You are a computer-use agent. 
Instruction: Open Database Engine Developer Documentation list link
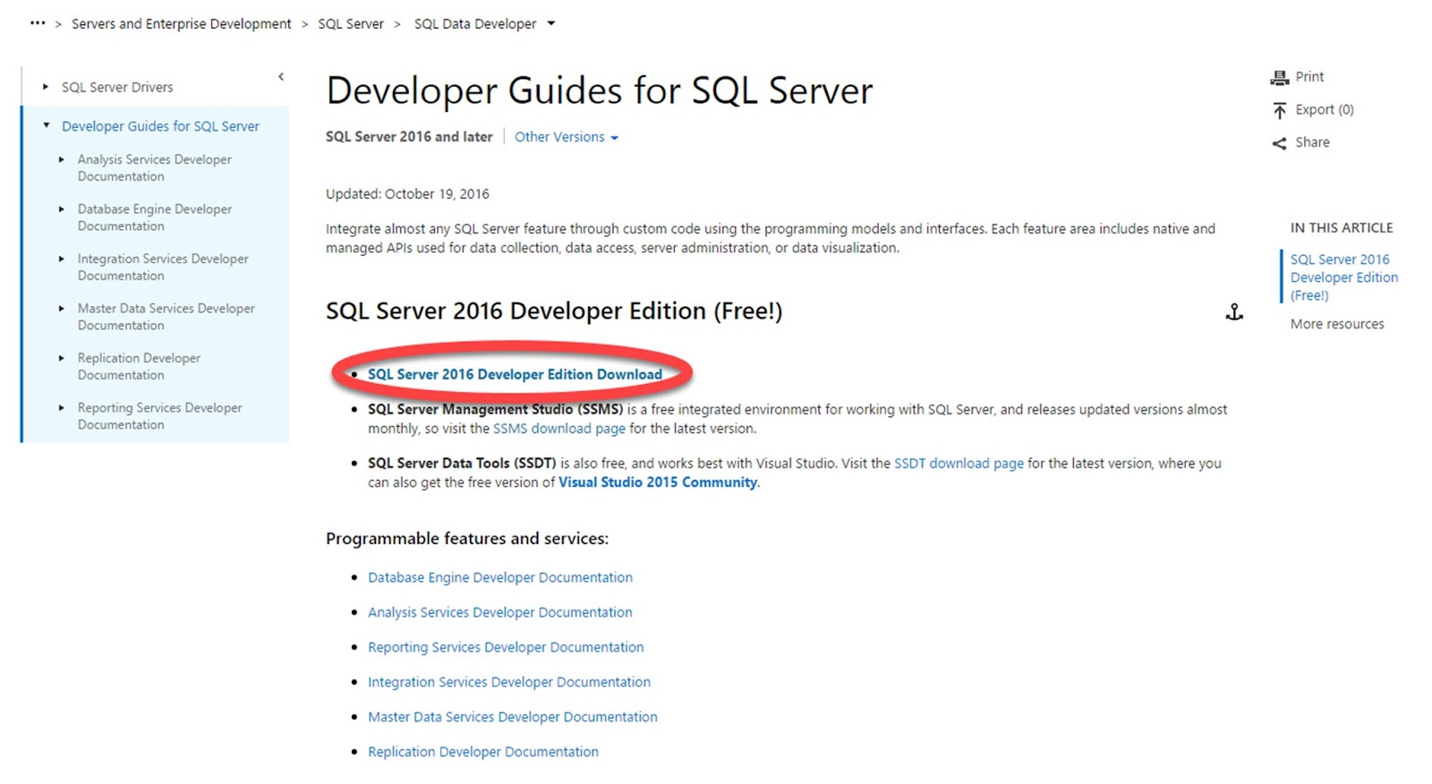(500, 577)
